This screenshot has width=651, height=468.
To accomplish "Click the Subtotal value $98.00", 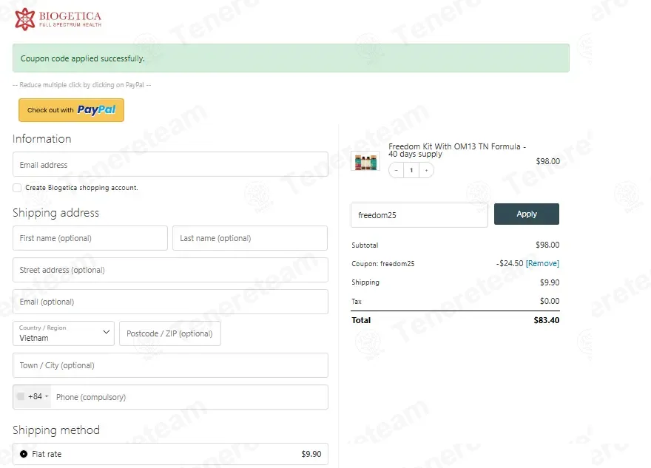I will (547, 245).
